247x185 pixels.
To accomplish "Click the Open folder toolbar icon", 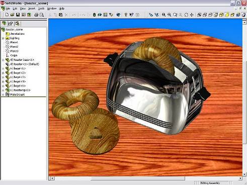I will click(x=12, y=15).
